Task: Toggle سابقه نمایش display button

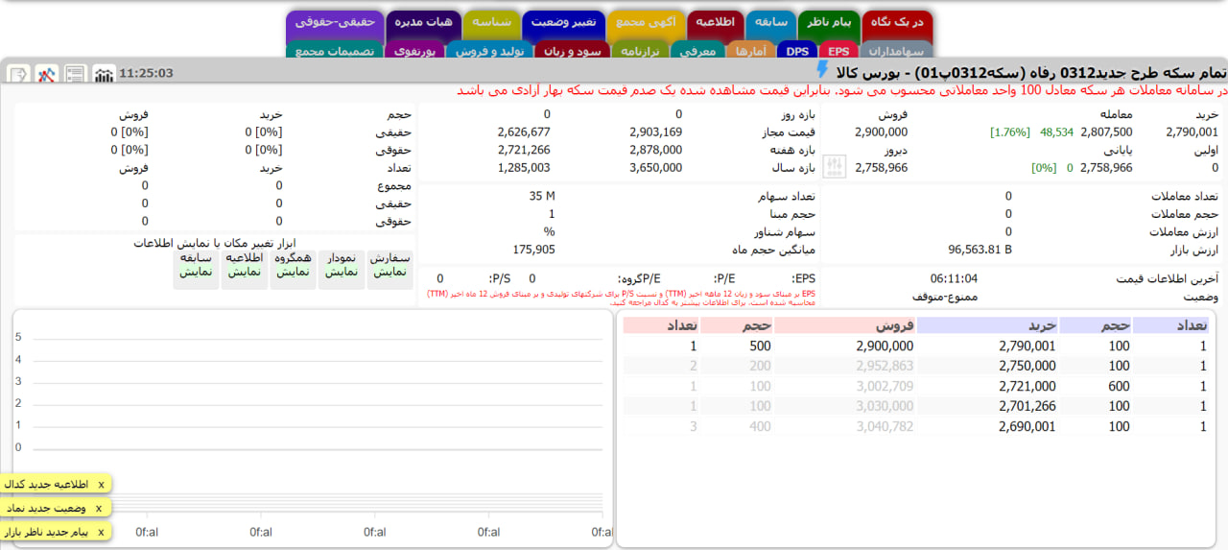Action: coord(196,270)
